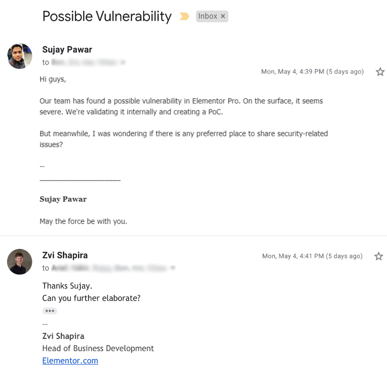This screenshot has width=387, height=368.
Task: Click the Inbox label chip
Action: 208,16
